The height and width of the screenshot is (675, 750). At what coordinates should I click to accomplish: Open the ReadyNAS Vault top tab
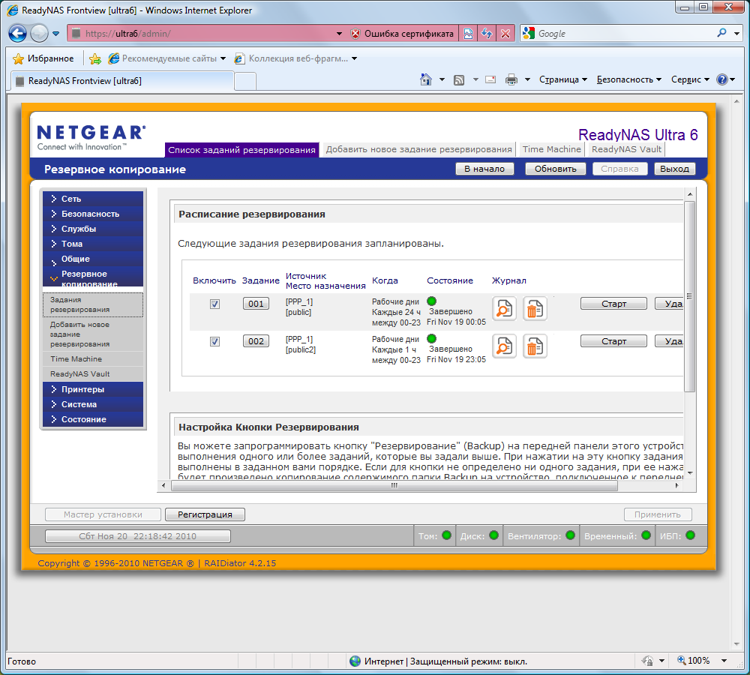pyautogui.click(x=626, y=149)
